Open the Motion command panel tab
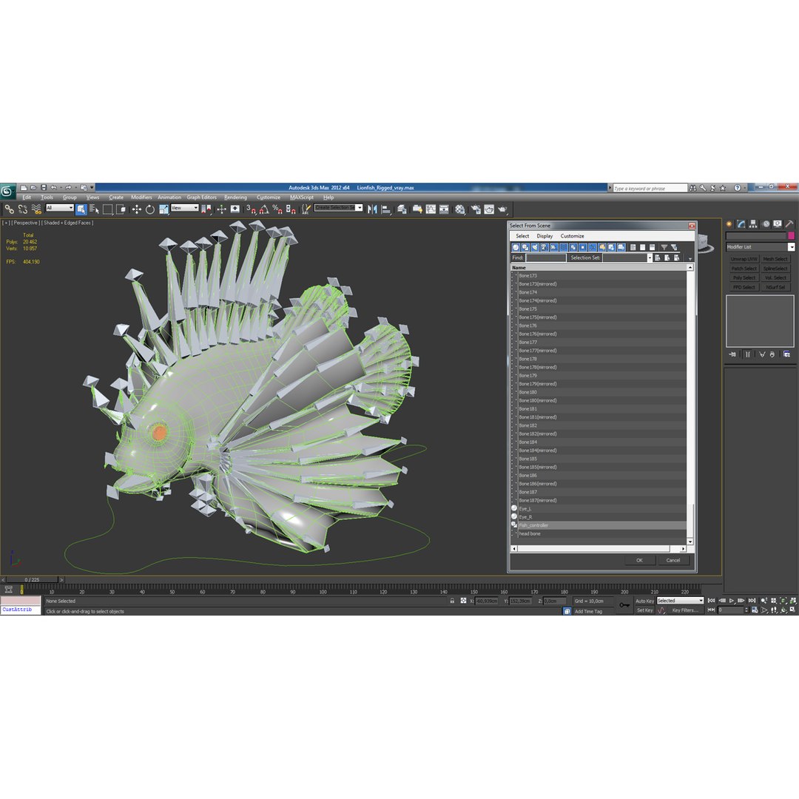Image resolution: width=799 pixels, height=799 pixels. pyautogui.click(x=766, y=223)
